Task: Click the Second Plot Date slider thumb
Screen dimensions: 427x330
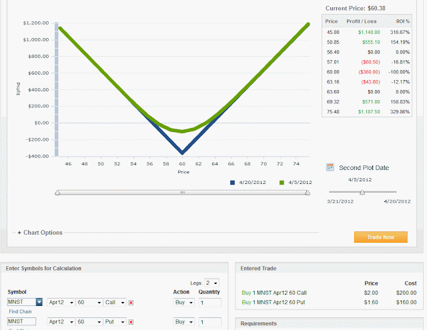Action: coord(362,192)
